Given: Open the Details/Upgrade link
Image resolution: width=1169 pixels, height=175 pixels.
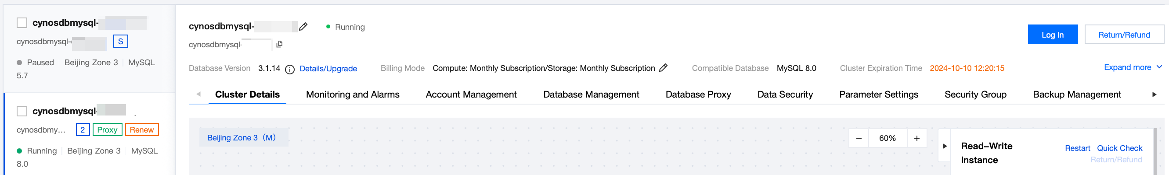Looking at the screenshot, I should tap(328, 69).
